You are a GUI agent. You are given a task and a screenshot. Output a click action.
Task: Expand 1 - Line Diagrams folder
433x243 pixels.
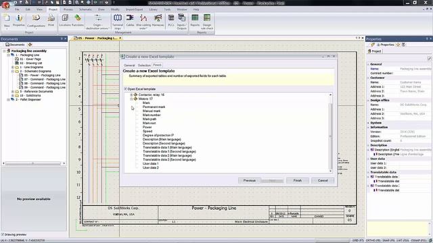pyautogui.click(x=12, y=67)
